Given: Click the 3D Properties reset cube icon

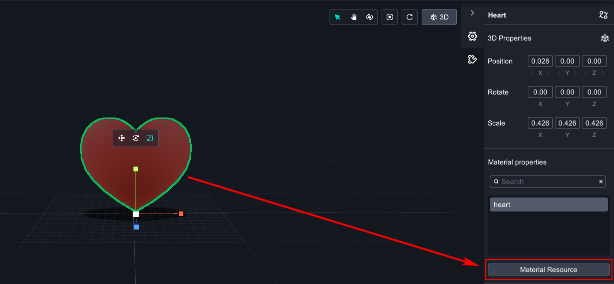Looking at the screenshot, I should (x=604, y=38).
